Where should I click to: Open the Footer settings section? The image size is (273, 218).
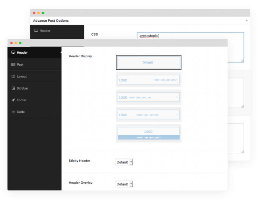pyautogui.click(x=22, y=100)
